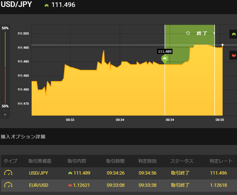Click the 1.12621 entry rate in table
This screenshot has width=237, height=195.
point(81,185)
